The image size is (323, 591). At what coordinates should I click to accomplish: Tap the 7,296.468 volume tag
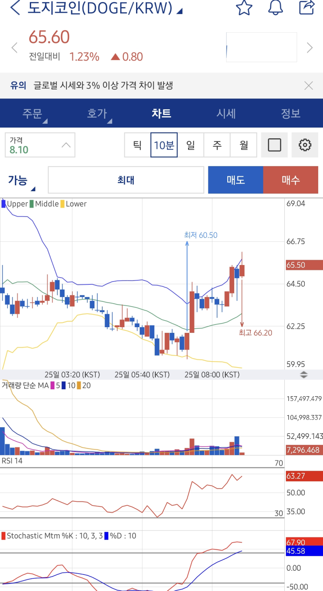[304, 450]
